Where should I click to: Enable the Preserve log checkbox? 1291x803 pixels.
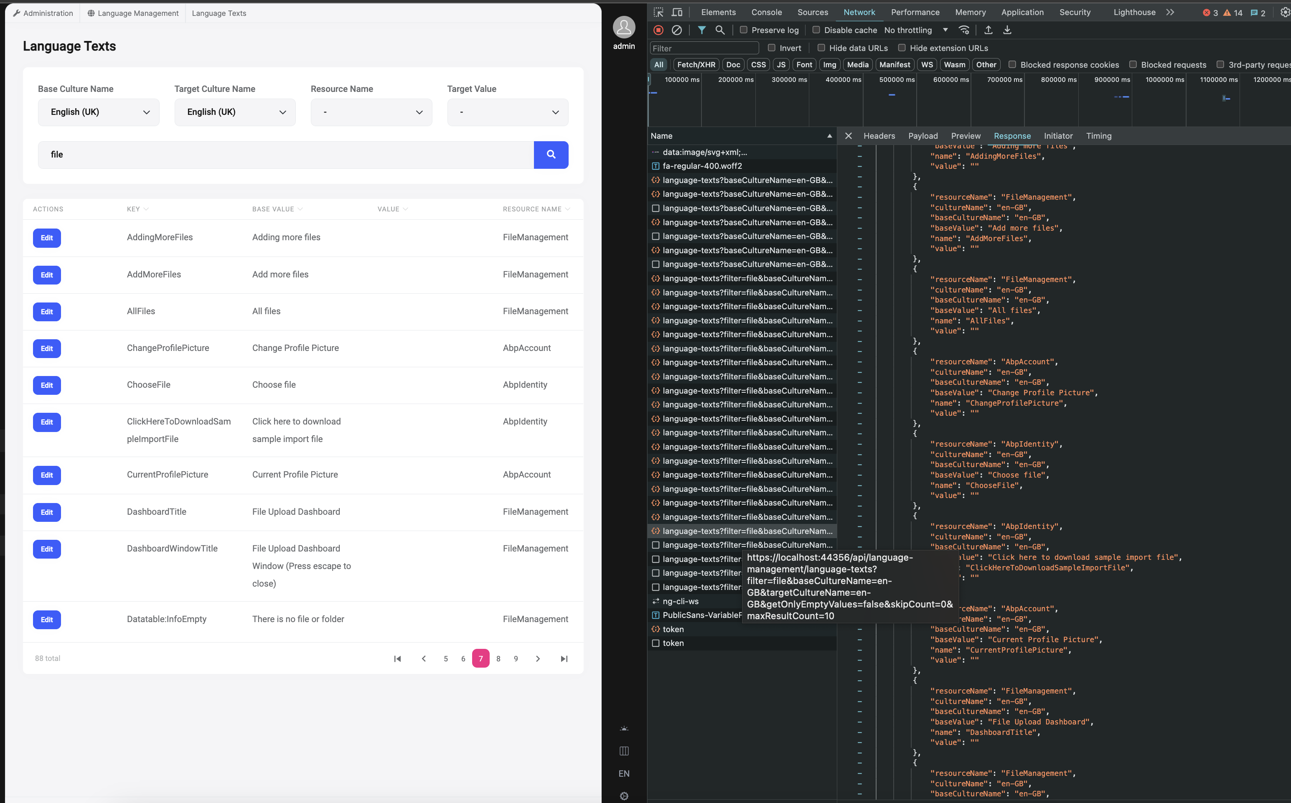click(744, 30)
